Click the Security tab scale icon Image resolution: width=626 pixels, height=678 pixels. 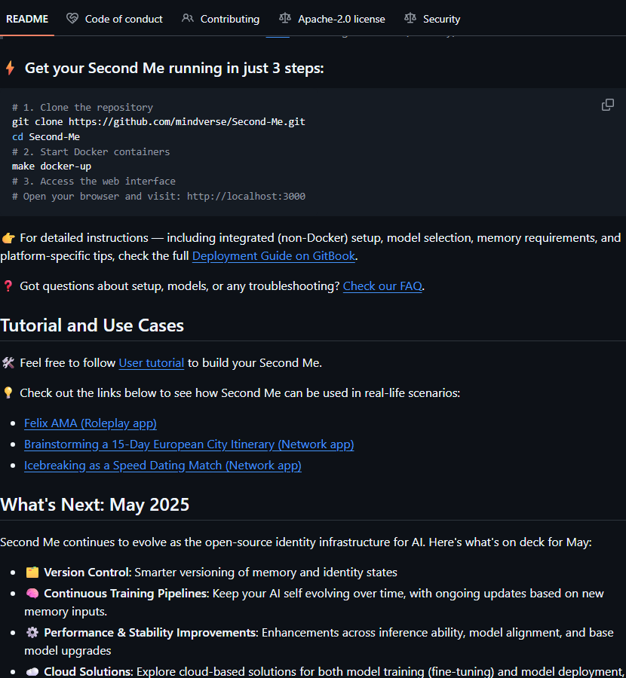tap(410, 19)
